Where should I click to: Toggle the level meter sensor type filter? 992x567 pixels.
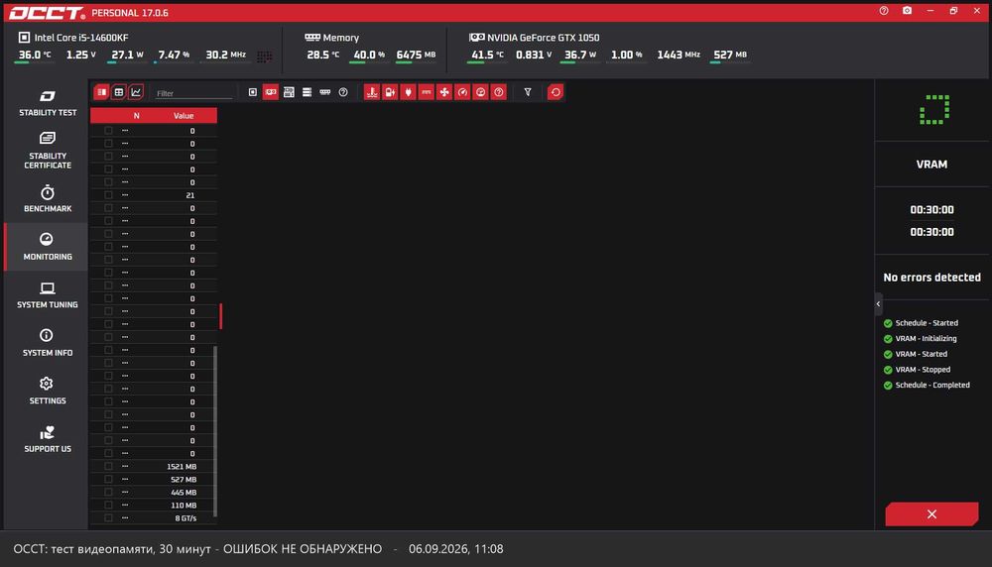point(481,92)
